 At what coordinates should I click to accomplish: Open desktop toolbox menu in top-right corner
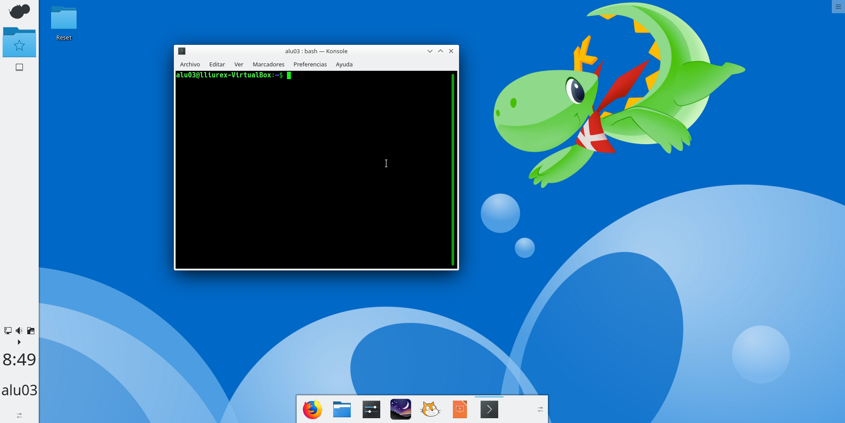[x=838, y=7]
